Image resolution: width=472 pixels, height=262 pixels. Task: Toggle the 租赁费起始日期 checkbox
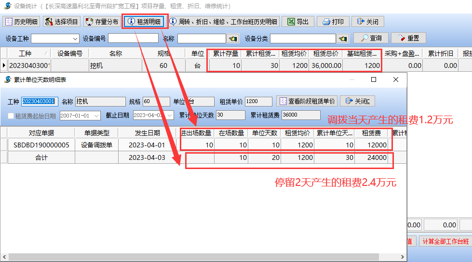[x=11, y=116]
